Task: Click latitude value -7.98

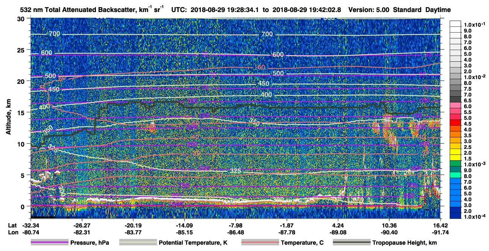Action: 235,225
